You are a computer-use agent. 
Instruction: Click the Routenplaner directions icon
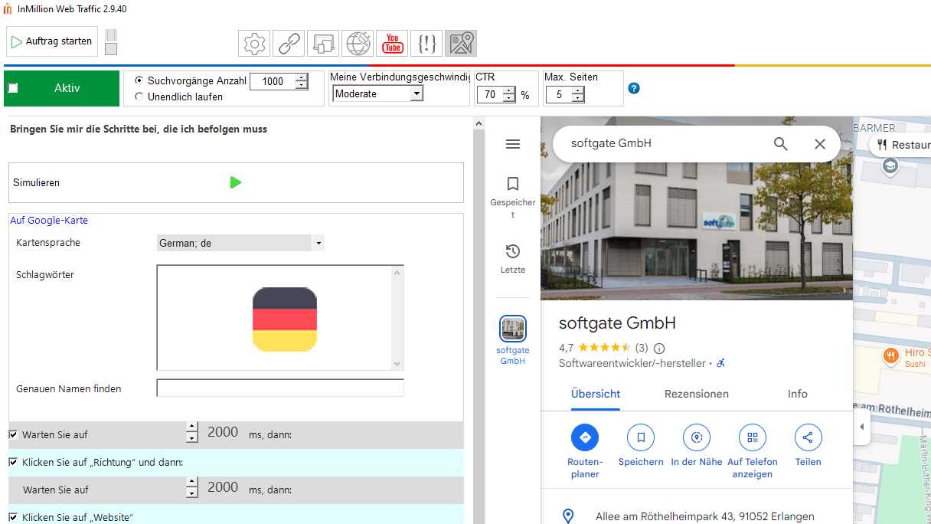click(x=585, y=437)
